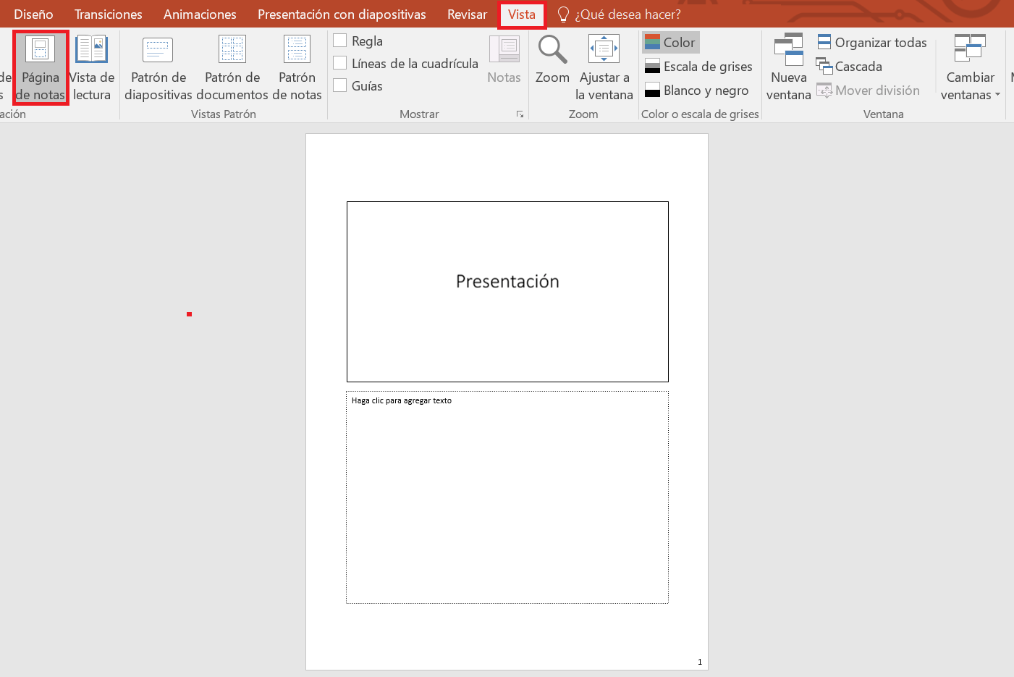Click Organizar todas button
The image size is (1014, 677).
pos(872,43)
